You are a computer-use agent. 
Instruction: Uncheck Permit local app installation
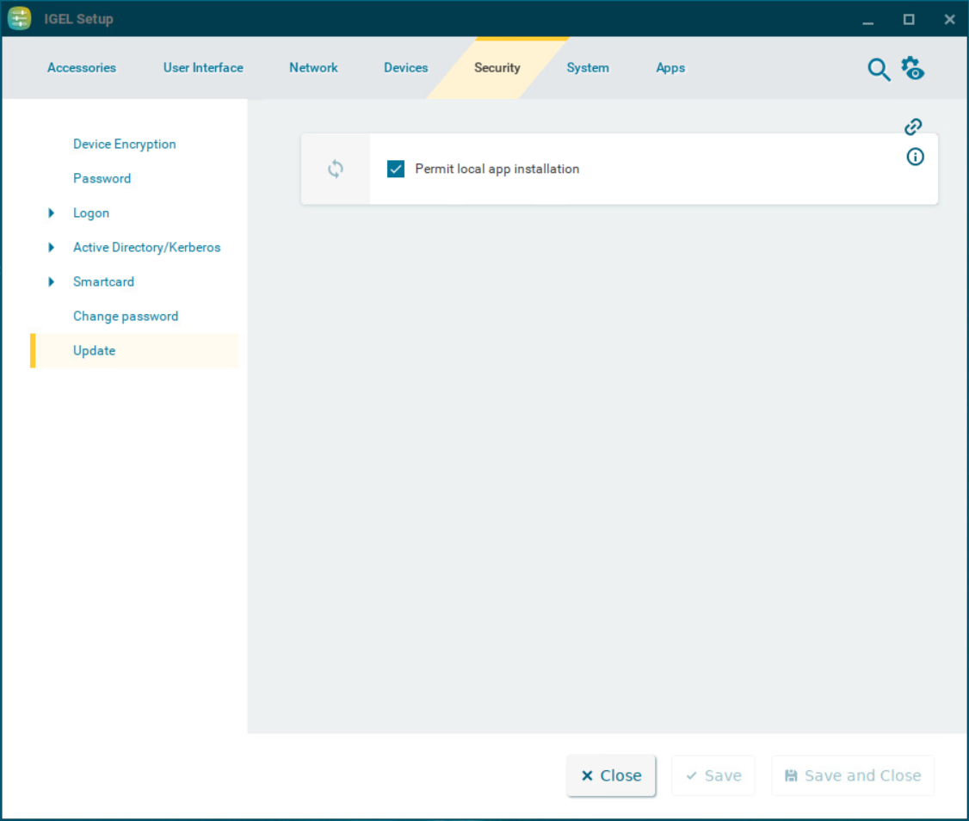(396, 170)
